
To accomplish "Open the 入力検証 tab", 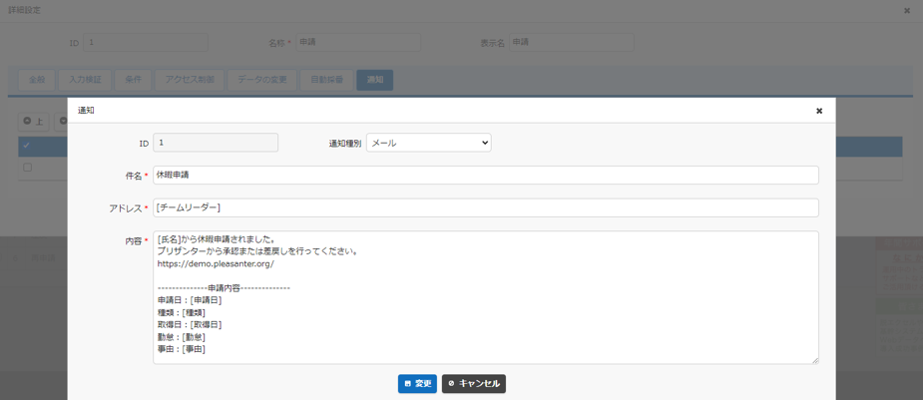I will (x=84, y=80).
